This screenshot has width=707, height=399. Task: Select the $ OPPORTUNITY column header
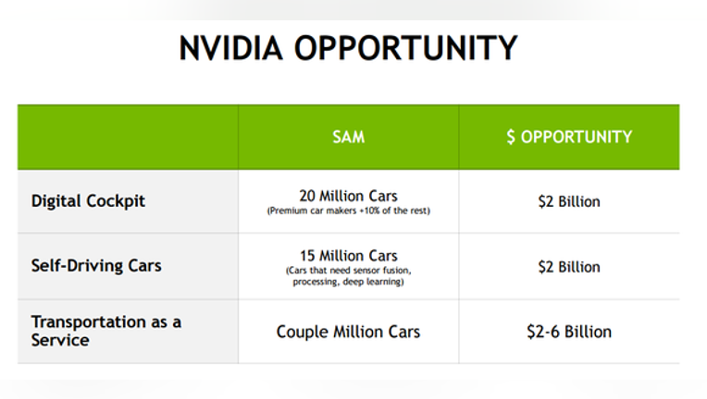569,137
